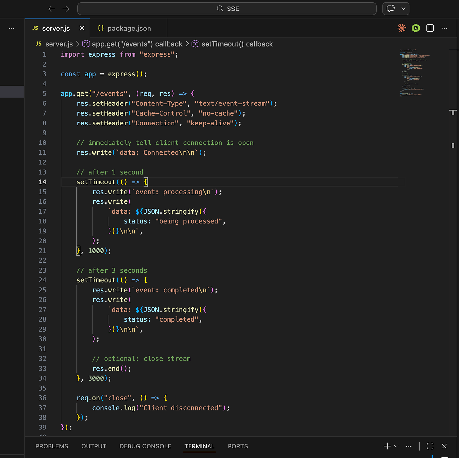Click the optional: close stream comment
Viewport: 459px width, 458px height.
click(141, 359)
